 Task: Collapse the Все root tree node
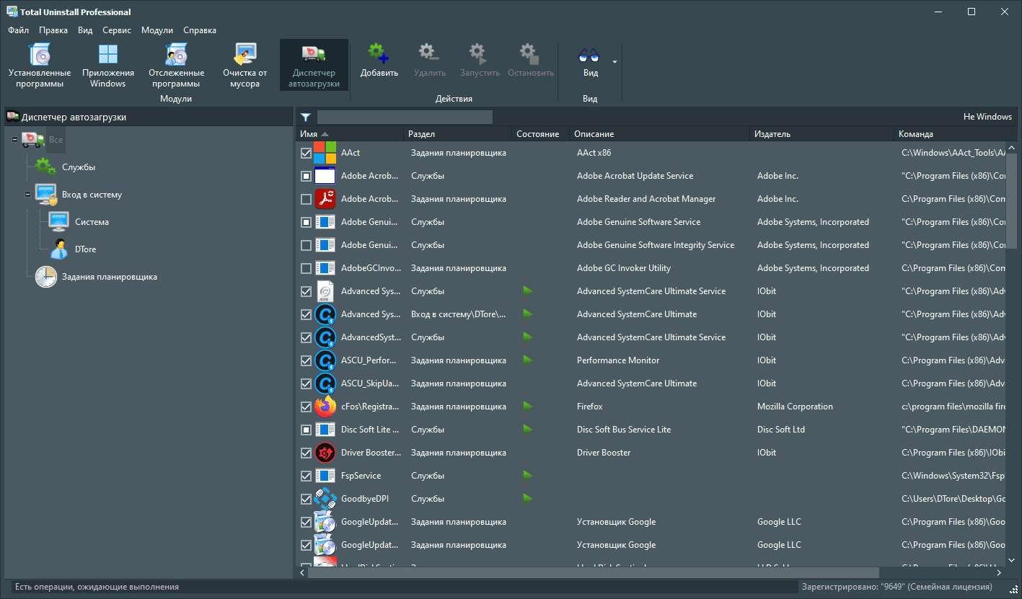pos(14,139)
